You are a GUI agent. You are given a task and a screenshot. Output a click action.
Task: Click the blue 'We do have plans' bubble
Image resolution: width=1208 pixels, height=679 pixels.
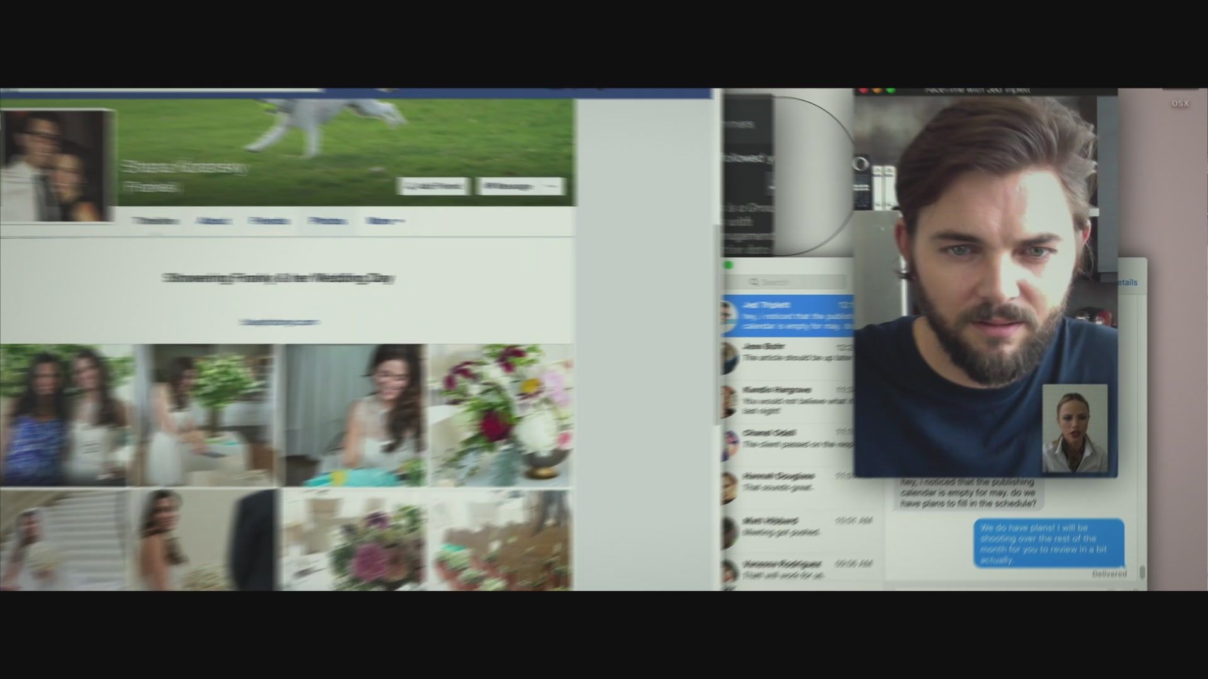coord(1049,543)
